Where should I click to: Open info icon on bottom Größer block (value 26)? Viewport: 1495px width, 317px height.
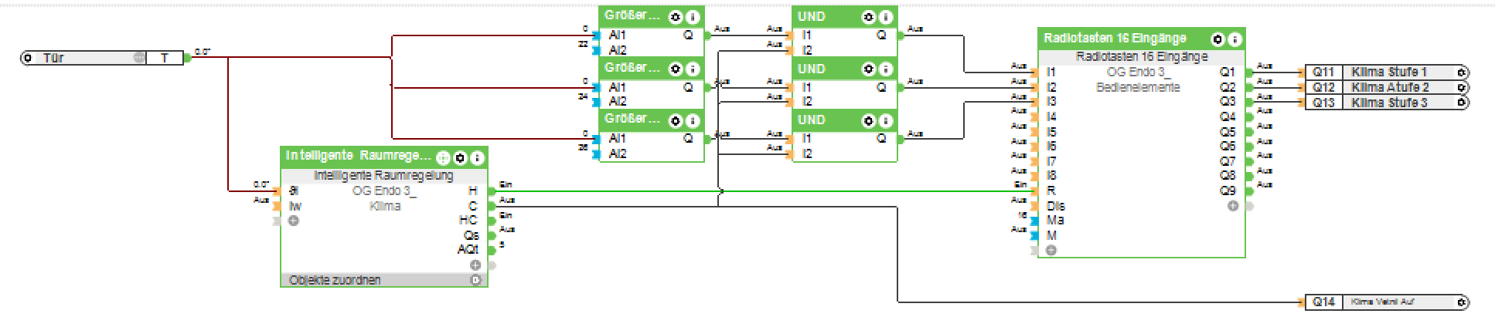(693, 120)
